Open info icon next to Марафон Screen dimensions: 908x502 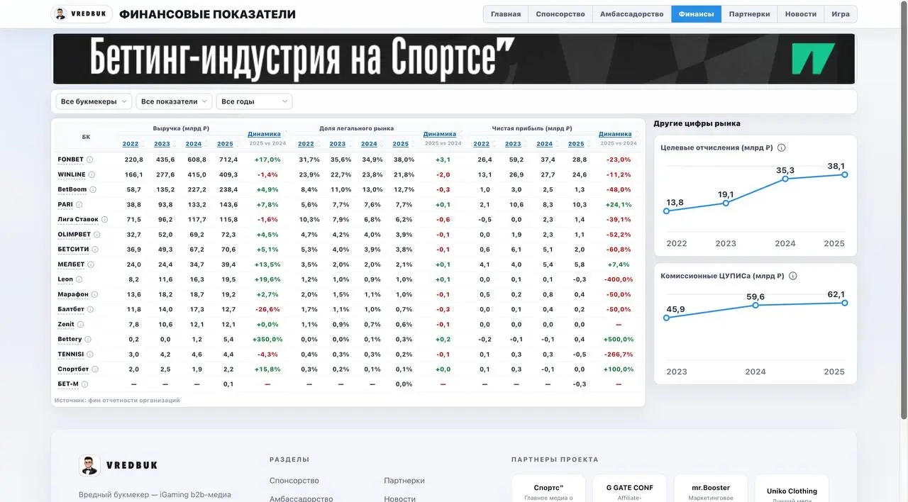[94, 294]
